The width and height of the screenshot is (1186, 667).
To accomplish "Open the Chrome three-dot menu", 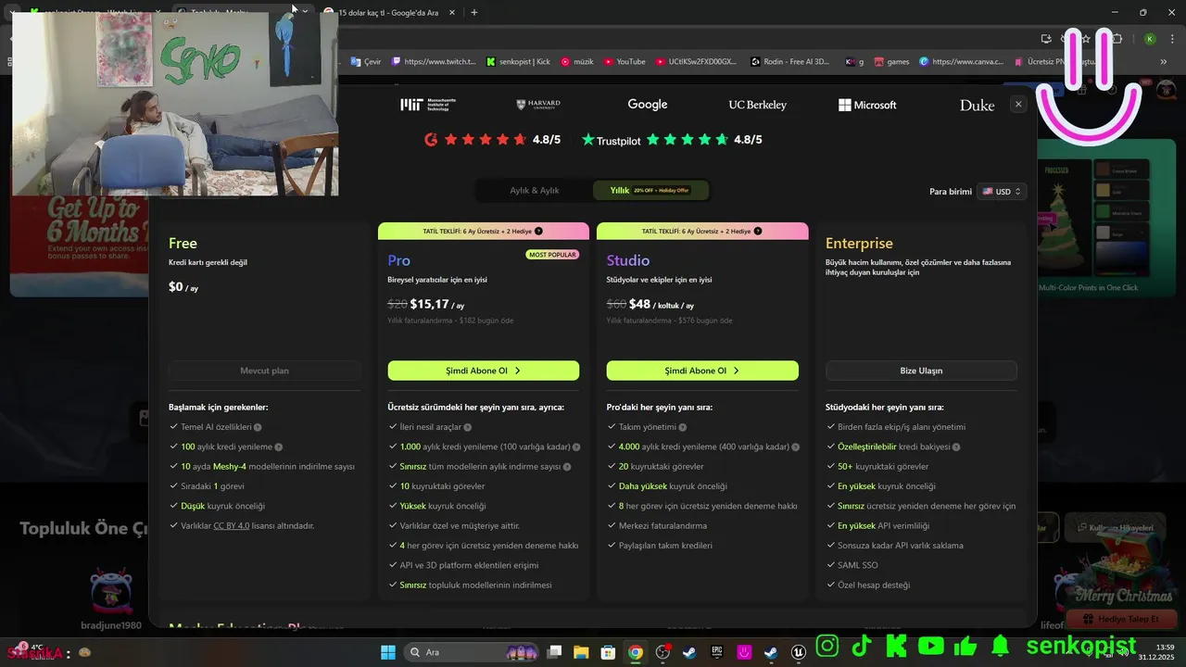I will pyautogui.click(x=1170, y=39).
